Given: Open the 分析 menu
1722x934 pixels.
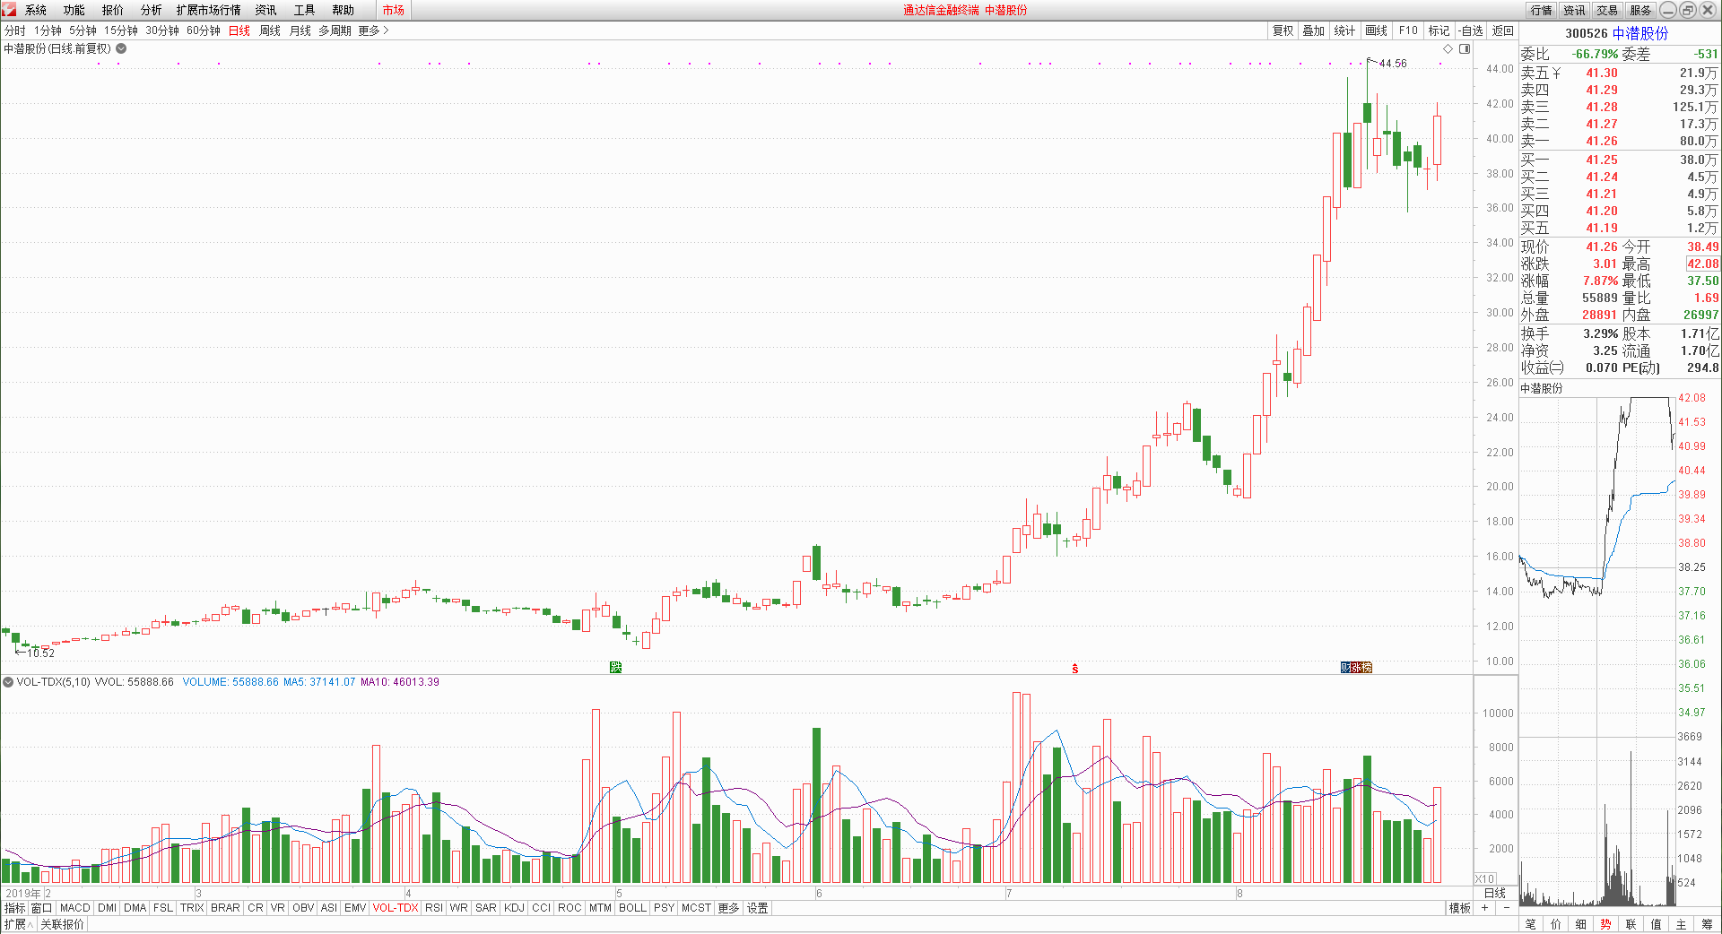Looking at the screenshot, I should 152,10.
